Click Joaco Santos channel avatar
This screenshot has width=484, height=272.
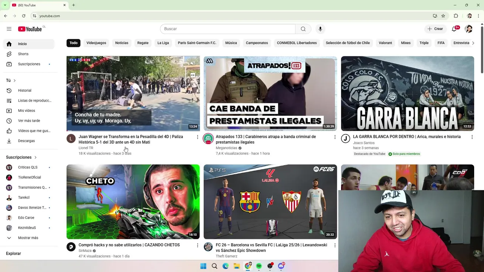346,139
